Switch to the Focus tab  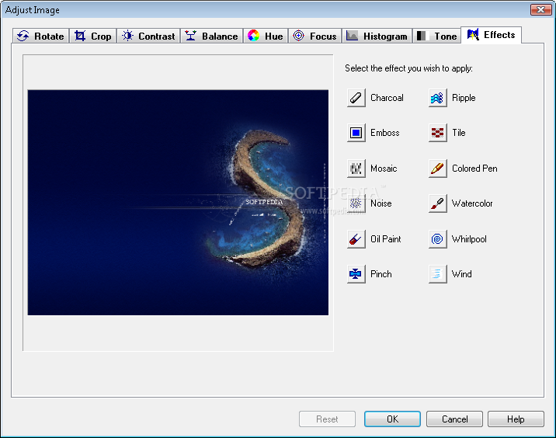click(x=314, y=36)
